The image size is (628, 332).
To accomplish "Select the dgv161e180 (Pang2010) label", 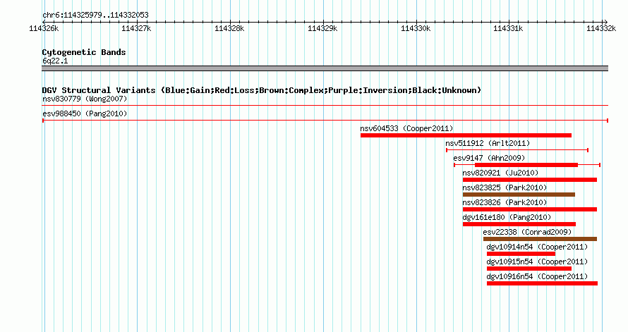I will click(507, 217).
